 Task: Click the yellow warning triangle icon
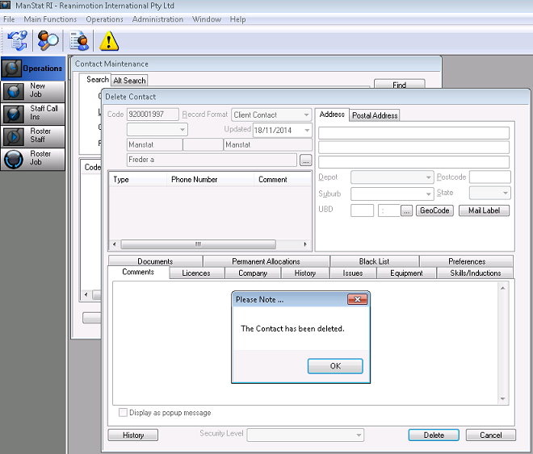108,40
